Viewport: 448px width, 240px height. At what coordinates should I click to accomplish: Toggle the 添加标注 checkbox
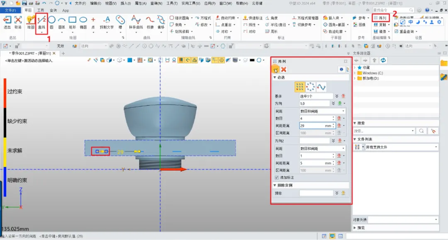coord(277,177)
